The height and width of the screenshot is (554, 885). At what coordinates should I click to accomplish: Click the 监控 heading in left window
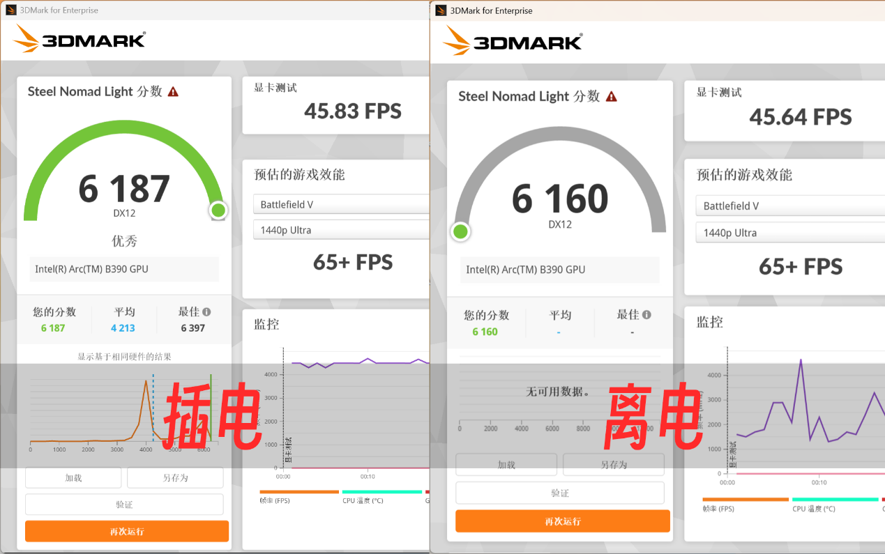click(x=266, y=324)
